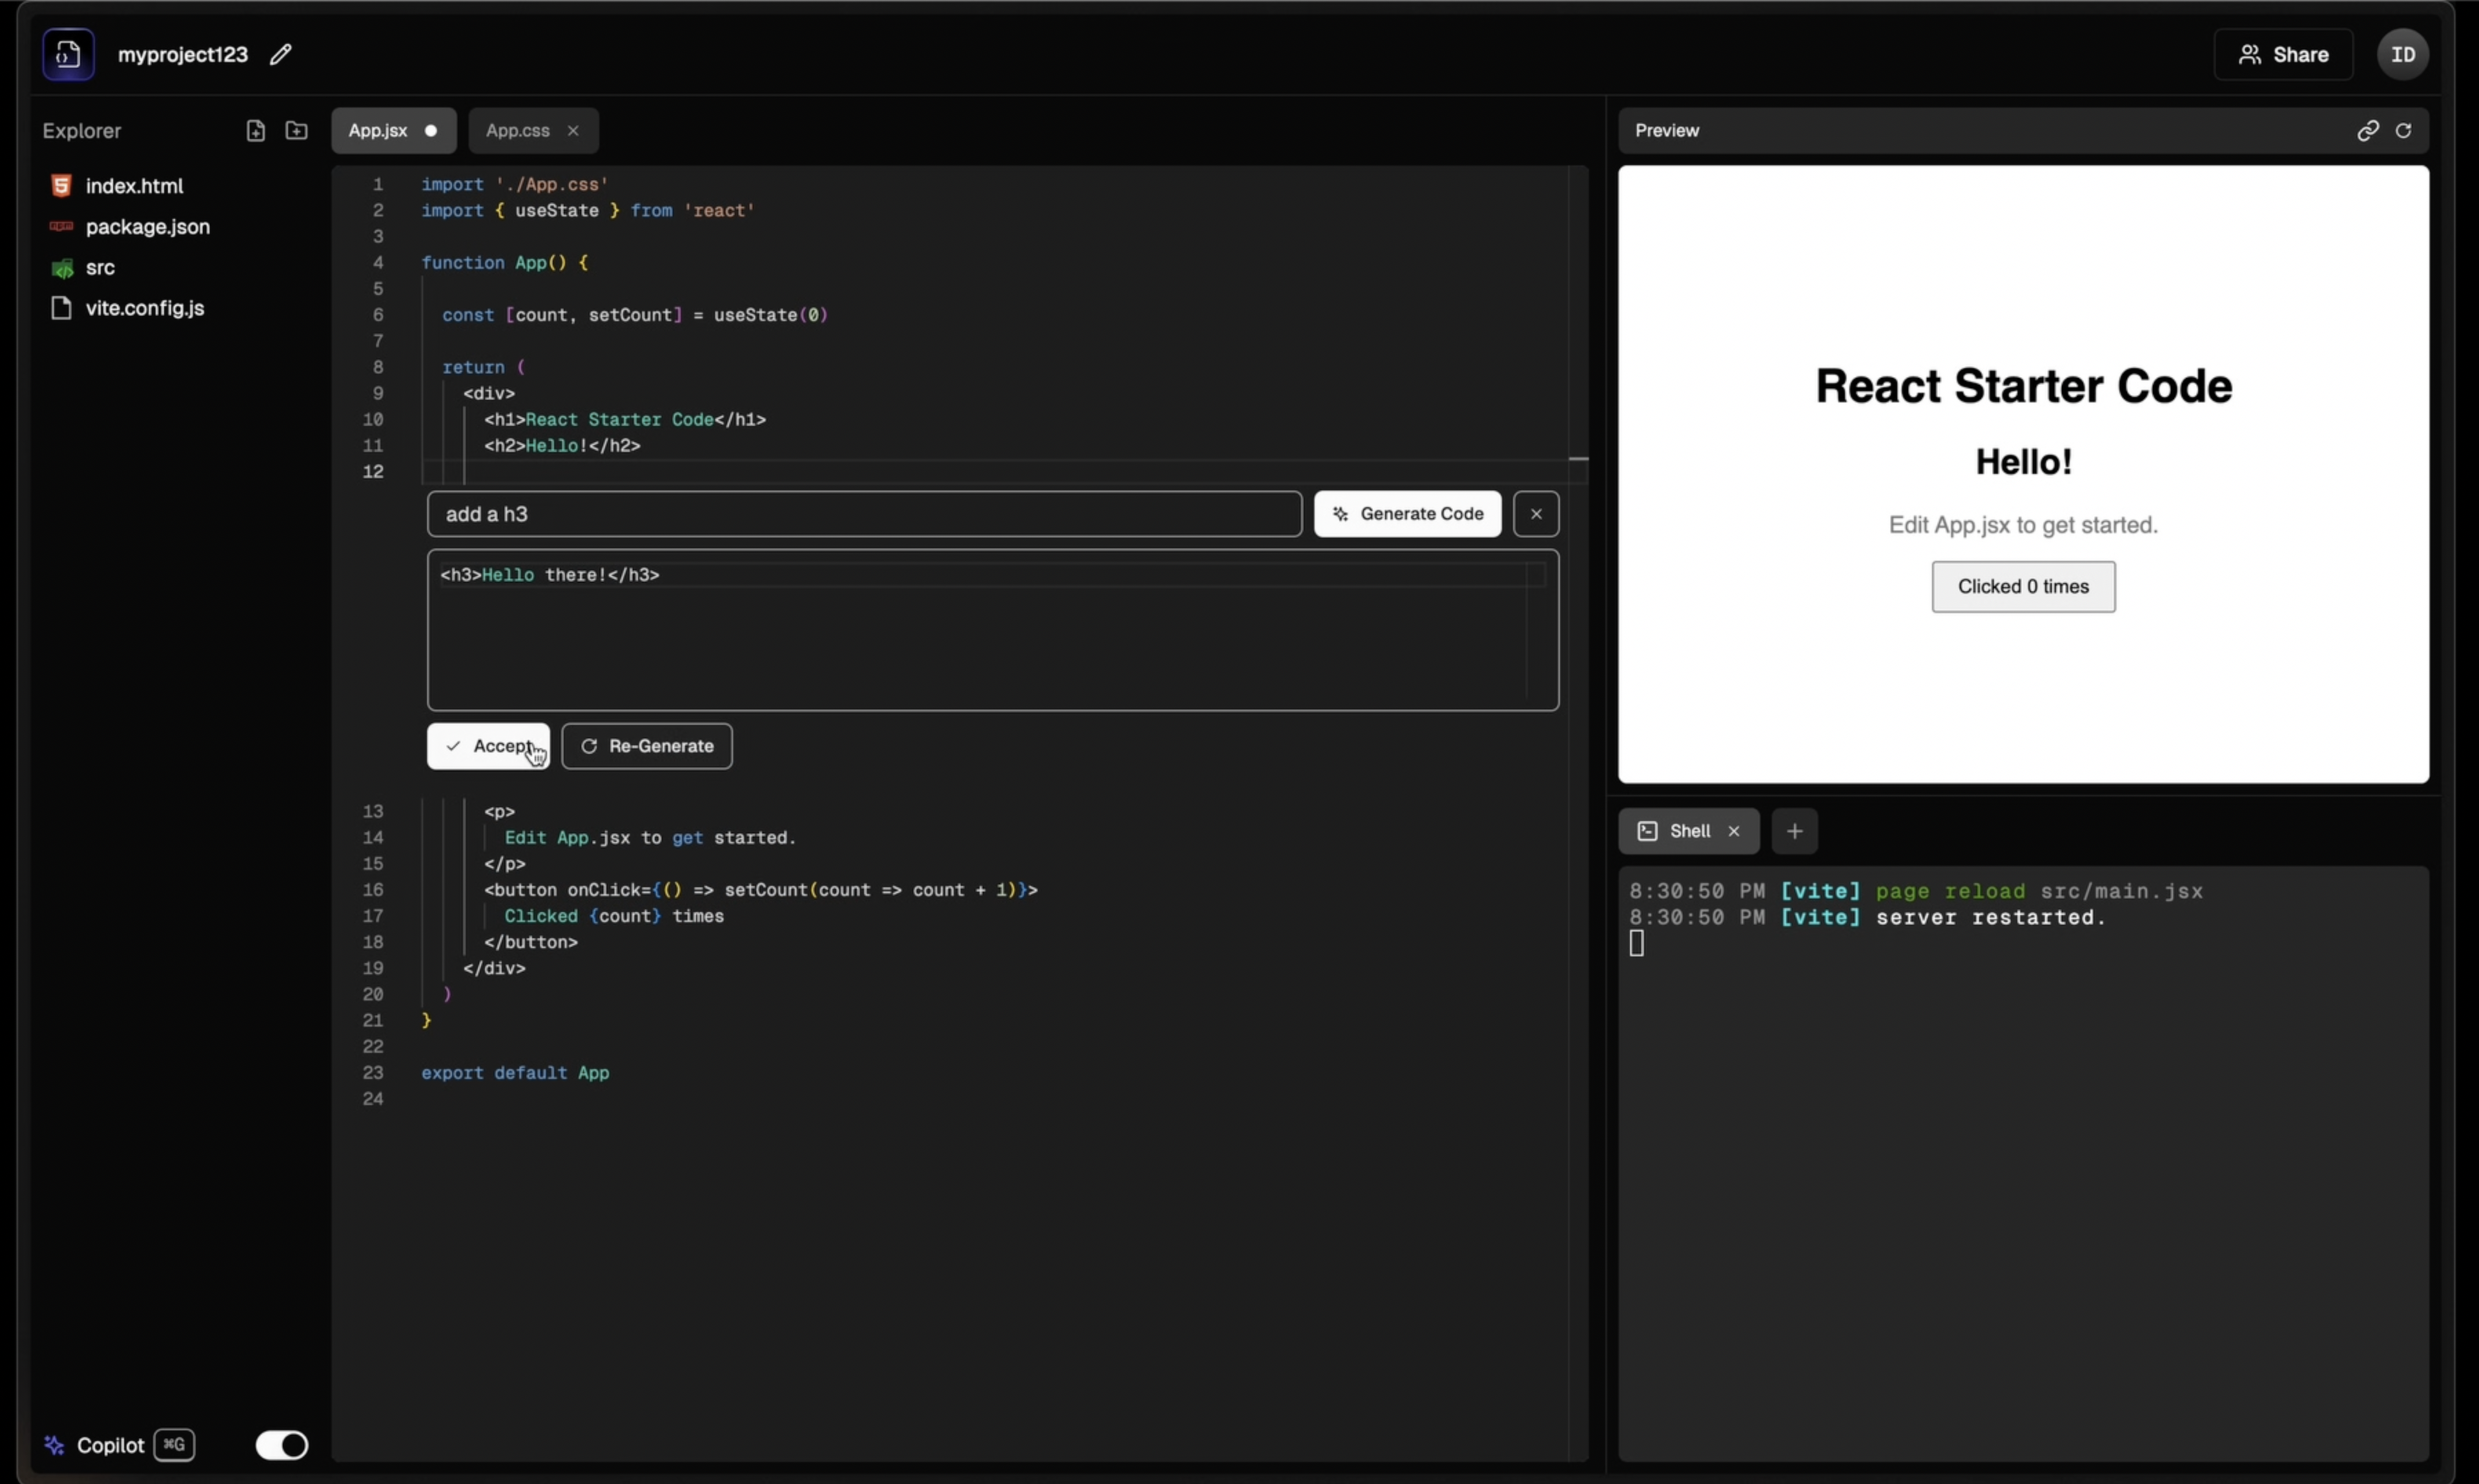Click the pencil icon to rename myproject123

tap(281, 54)
